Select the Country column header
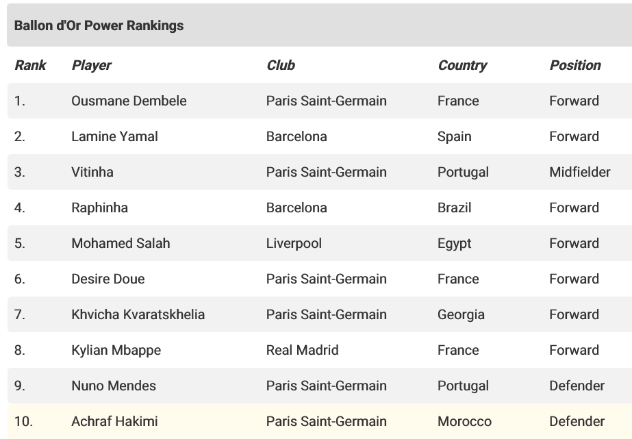632x439 pixels. [x=462, y=65]
